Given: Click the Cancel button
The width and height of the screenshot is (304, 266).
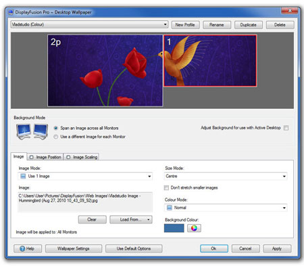Looking at the screenshot, I should (245, 248).
